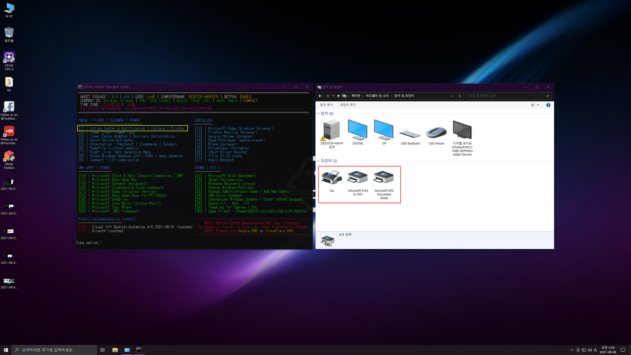Click the input language indicator A
The image size is (631, 355).
click(595, 350)
